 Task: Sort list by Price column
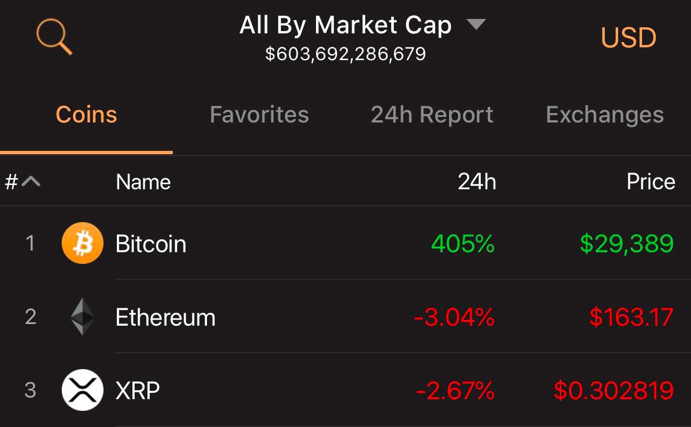[650, 182]
